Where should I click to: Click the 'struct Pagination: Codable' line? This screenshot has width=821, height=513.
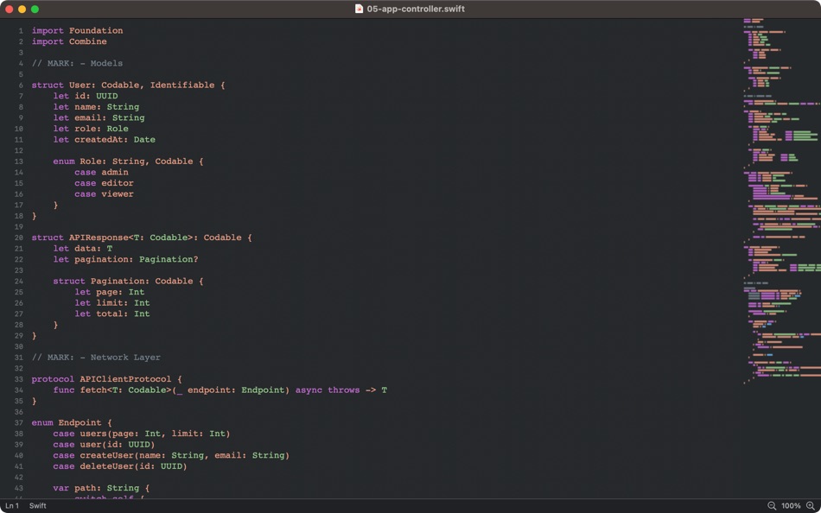[128, 281]
